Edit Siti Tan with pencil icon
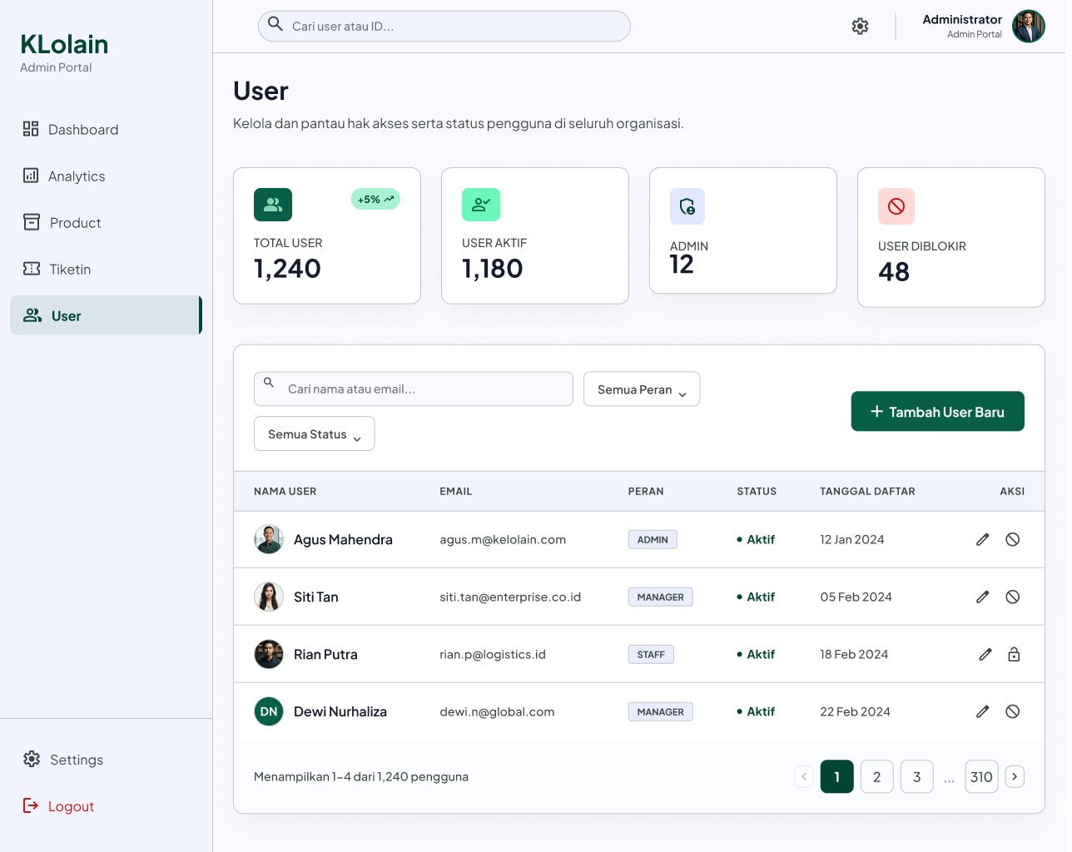The image size is (1072, 852). [x=983, y=597]
